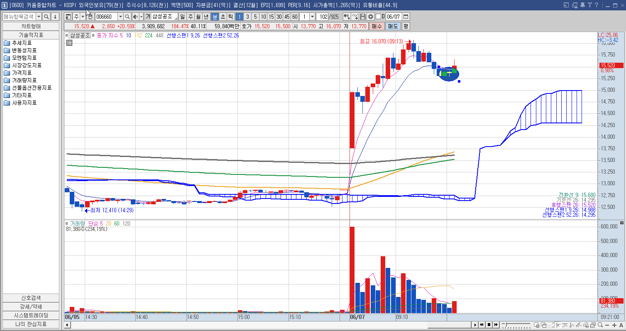
Task: Click the magnifier zoom icon at bottom right
Action: click(600, 325)
